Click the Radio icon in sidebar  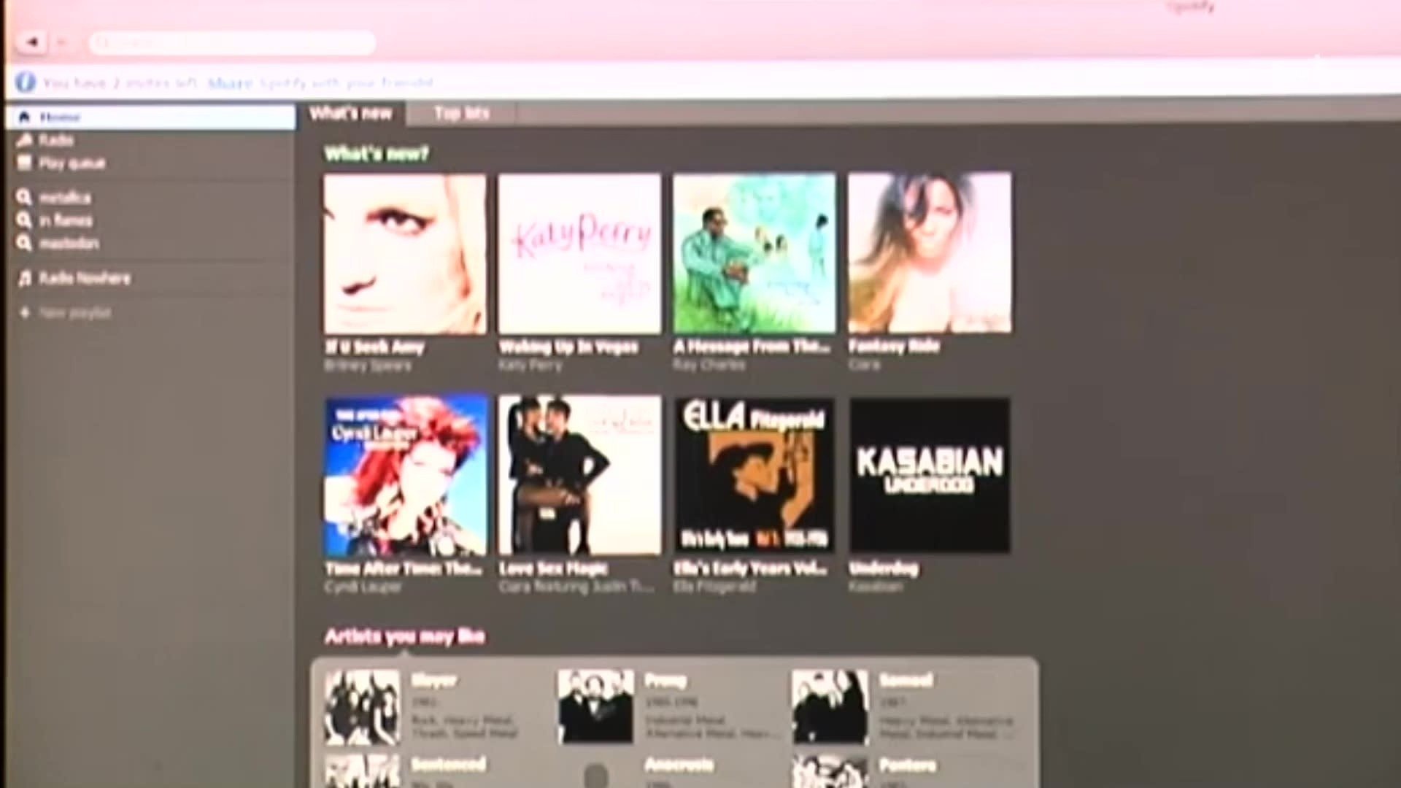[x=25, y=139]
